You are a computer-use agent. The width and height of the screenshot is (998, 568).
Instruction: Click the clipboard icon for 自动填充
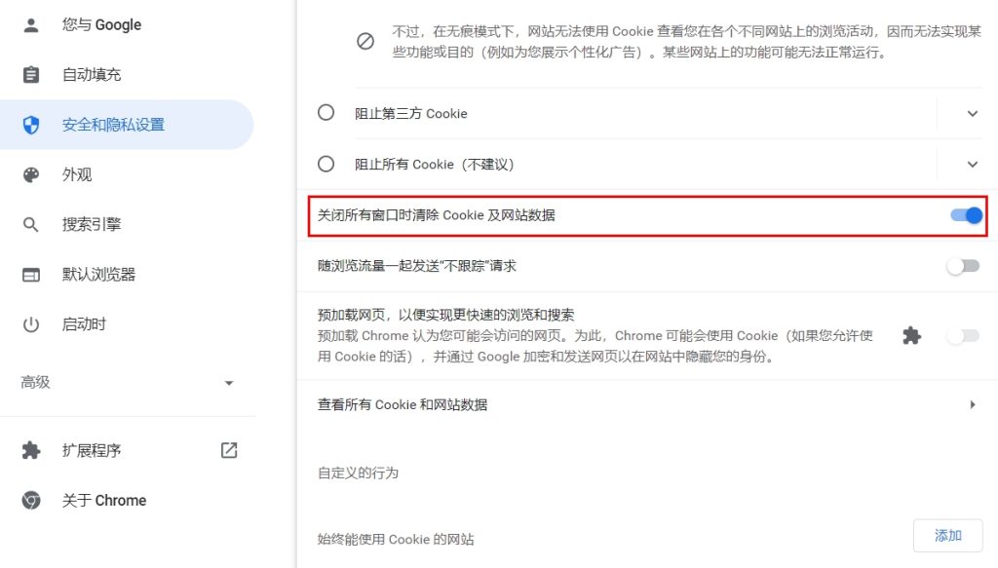click(30, 74)
